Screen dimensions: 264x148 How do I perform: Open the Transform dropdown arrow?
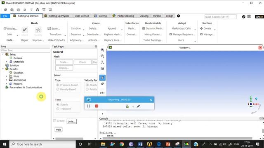point(65,36)
